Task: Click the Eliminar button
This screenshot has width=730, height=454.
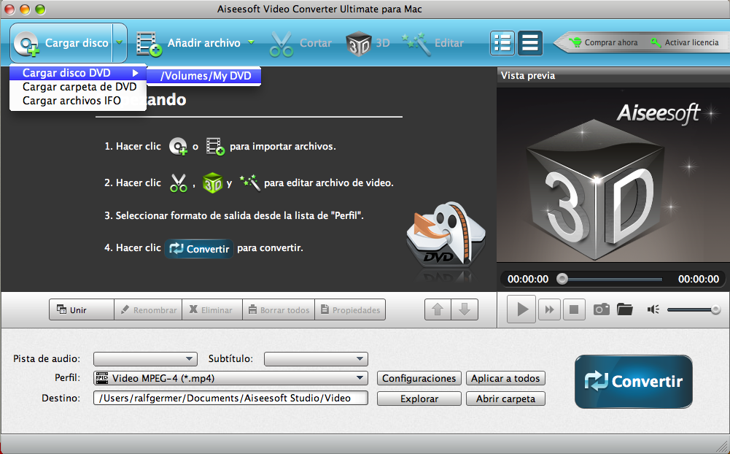Action: [x=212, y=310]
